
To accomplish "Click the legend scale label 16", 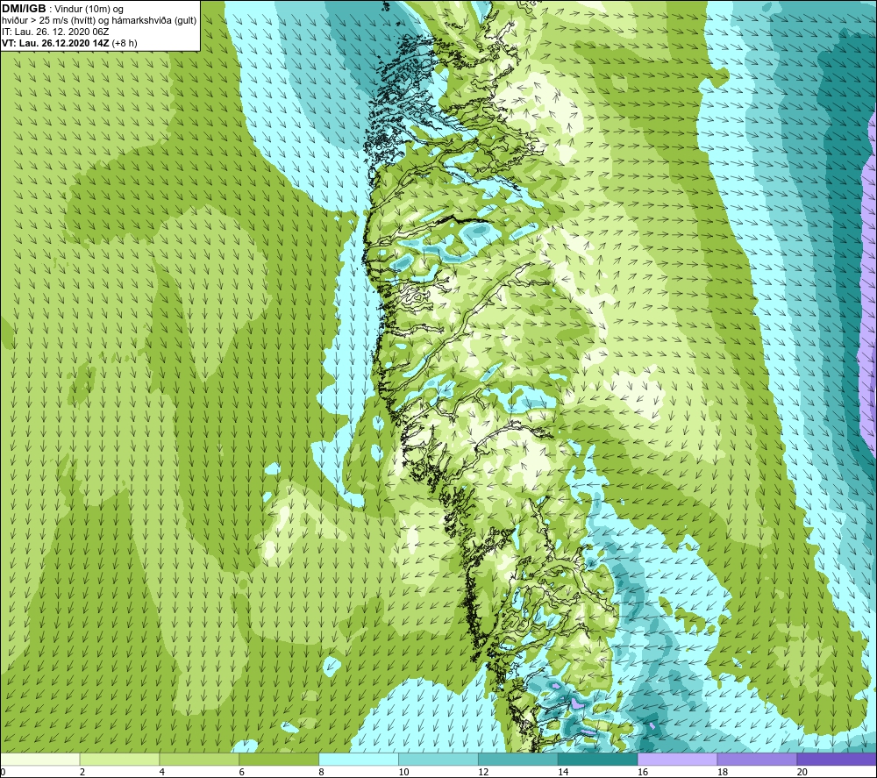I will coord(643,772).
